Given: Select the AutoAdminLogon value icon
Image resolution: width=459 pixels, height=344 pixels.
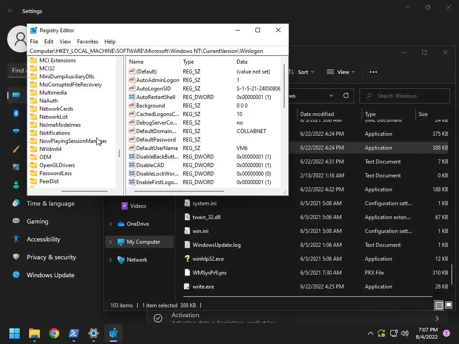Looking at the screenshot, I should click(132, 80).
